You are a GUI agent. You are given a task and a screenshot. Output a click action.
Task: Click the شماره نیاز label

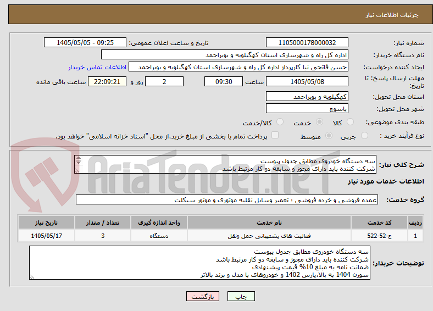[x=409, y=43]
